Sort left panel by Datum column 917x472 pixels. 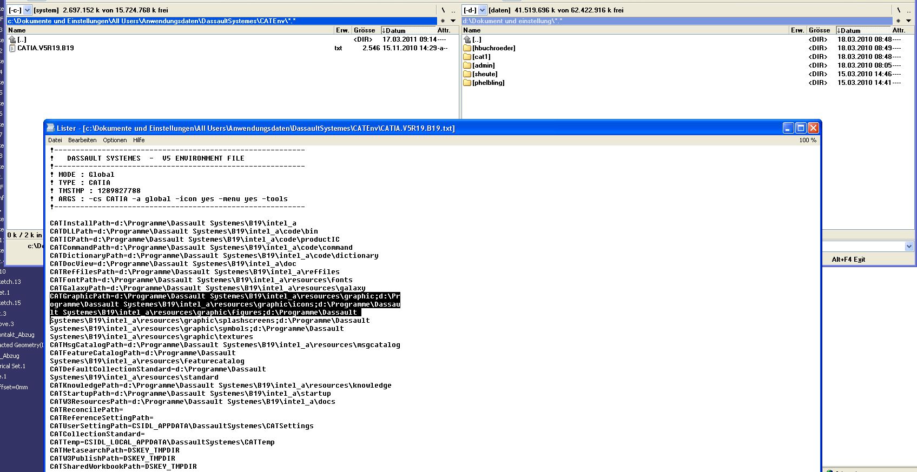(408, 30)
